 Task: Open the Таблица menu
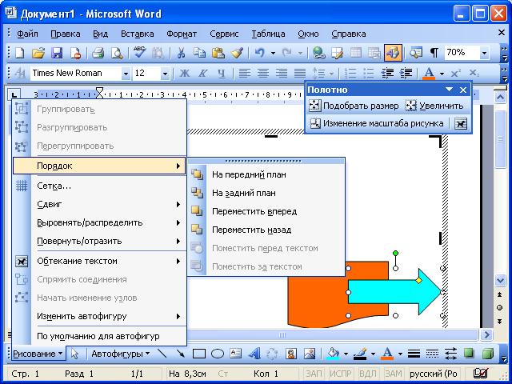pos(268,34)
